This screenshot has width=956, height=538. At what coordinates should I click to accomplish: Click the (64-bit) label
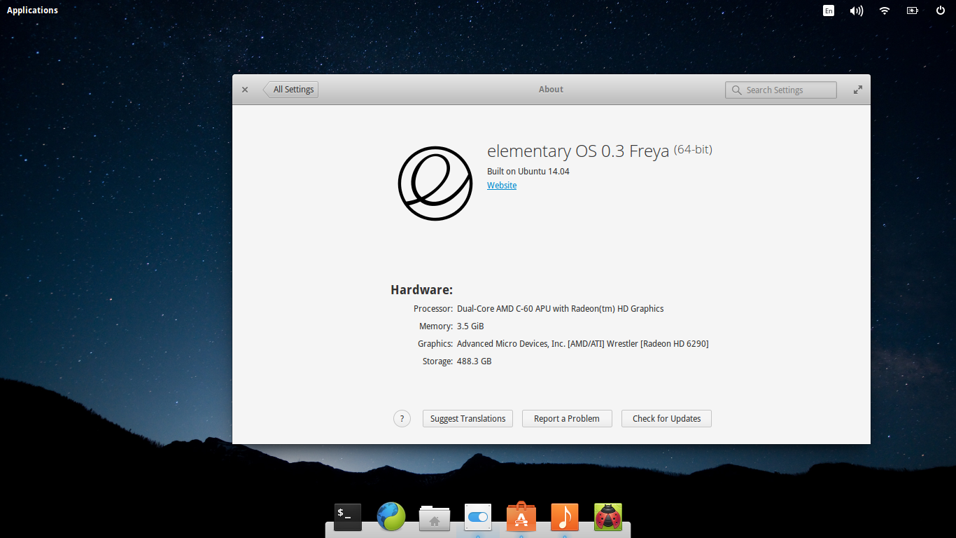(x=693, y=149)
